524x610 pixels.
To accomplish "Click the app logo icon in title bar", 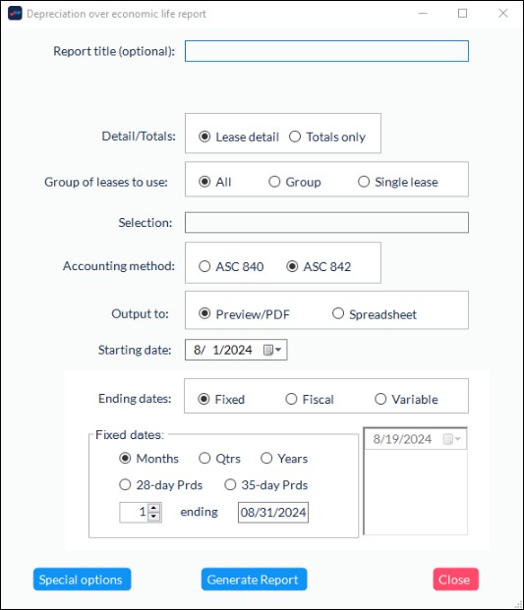I will [x=15, y=13].
